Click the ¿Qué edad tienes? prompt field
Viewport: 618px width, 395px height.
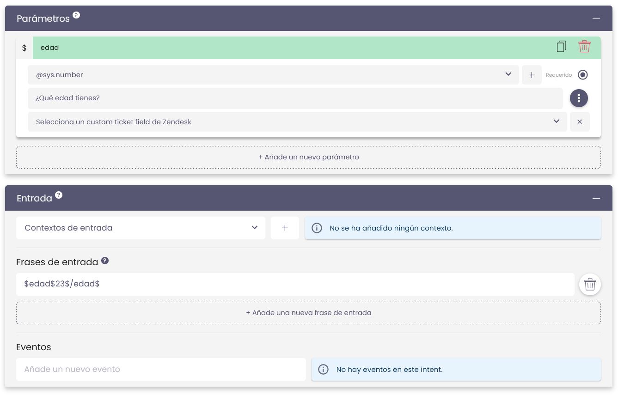295,98
